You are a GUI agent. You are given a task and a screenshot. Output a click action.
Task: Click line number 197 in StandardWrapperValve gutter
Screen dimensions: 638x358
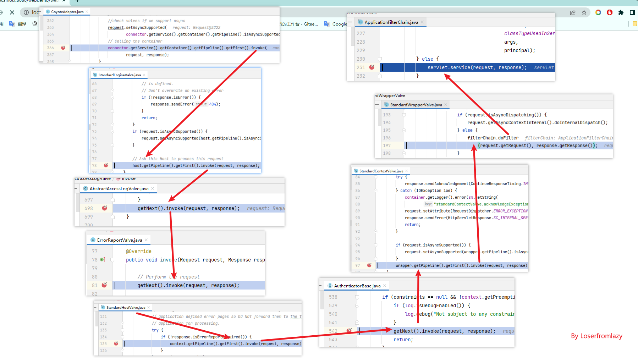point(387,145)
